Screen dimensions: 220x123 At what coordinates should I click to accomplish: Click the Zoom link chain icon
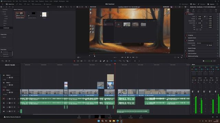pyautogui.click(x=205, y=17)
